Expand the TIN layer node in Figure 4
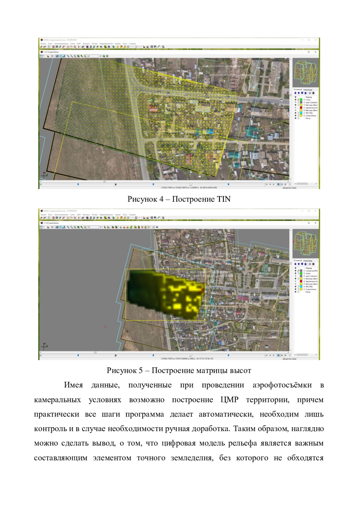The height and width of the screenshot is (507, 358). tap(304, 113)
